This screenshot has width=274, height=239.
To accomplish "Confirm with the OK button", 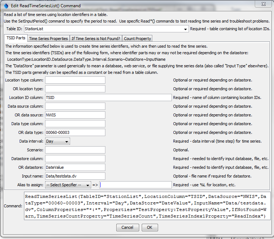I will [149, 227].
